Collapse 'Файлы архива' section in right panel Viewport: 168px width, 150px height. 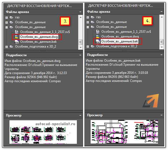click(162, 12)
